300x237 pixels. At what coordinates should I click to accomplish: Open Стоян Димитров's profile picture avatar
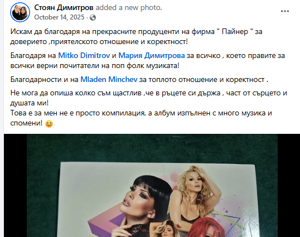20,12
